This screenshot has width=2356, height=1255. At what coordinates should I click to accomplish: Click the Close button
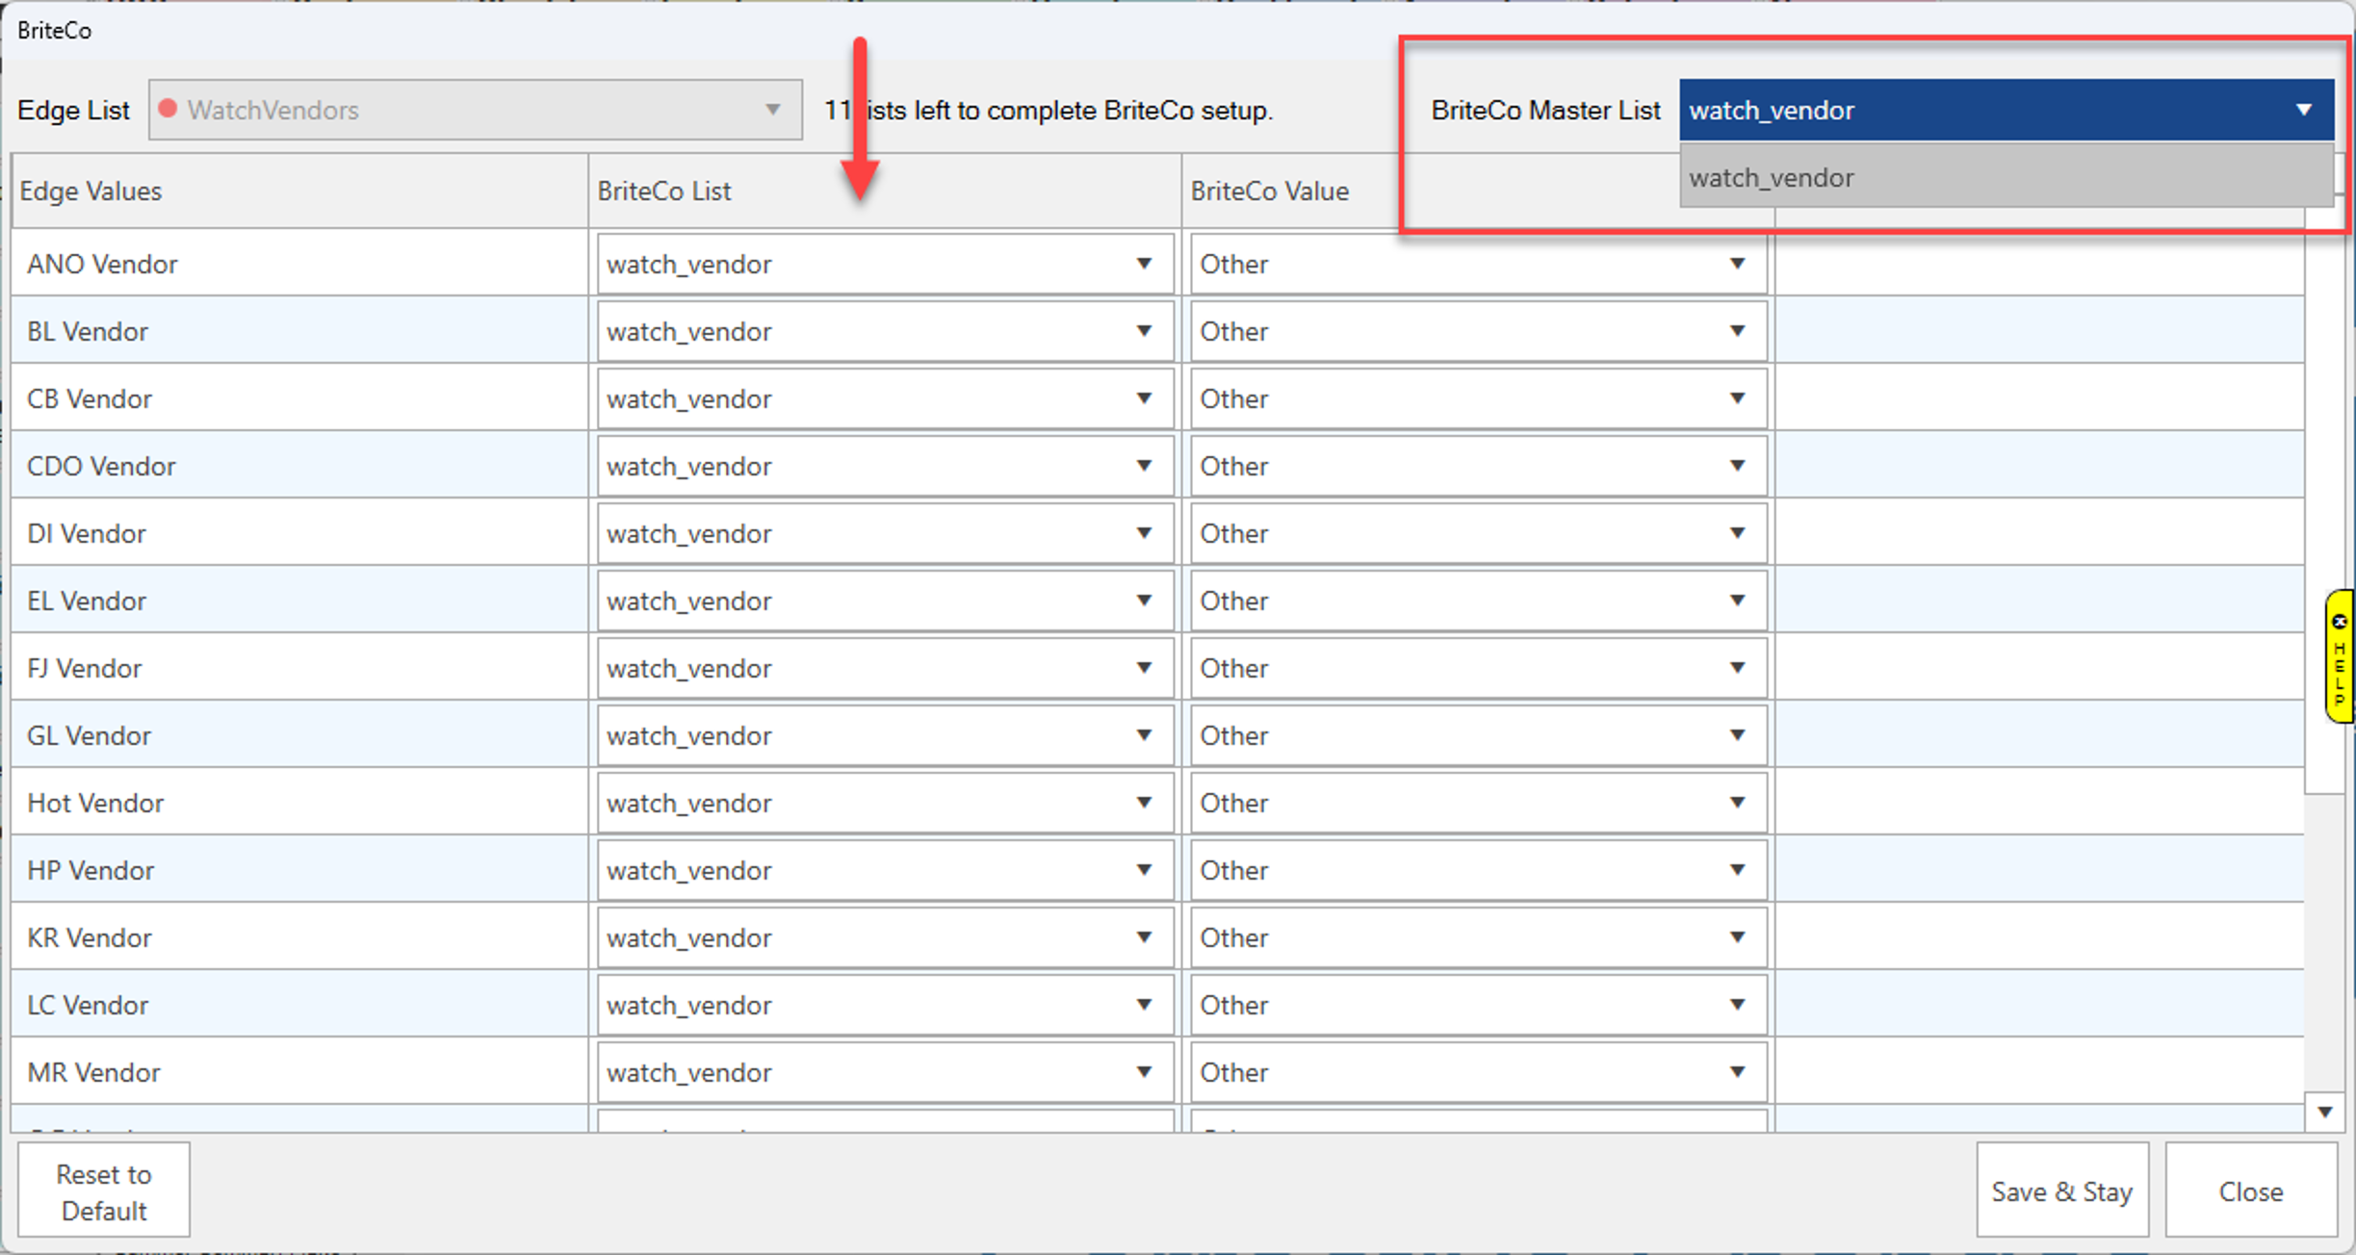coord(2250,1191)
